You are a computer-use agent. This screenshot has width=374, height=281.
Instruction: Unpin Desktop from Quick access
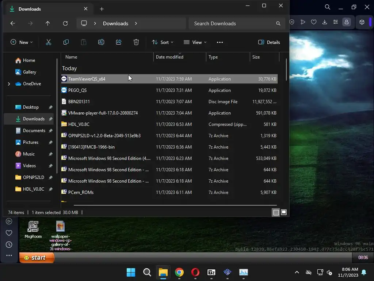[x=50, y=107]
